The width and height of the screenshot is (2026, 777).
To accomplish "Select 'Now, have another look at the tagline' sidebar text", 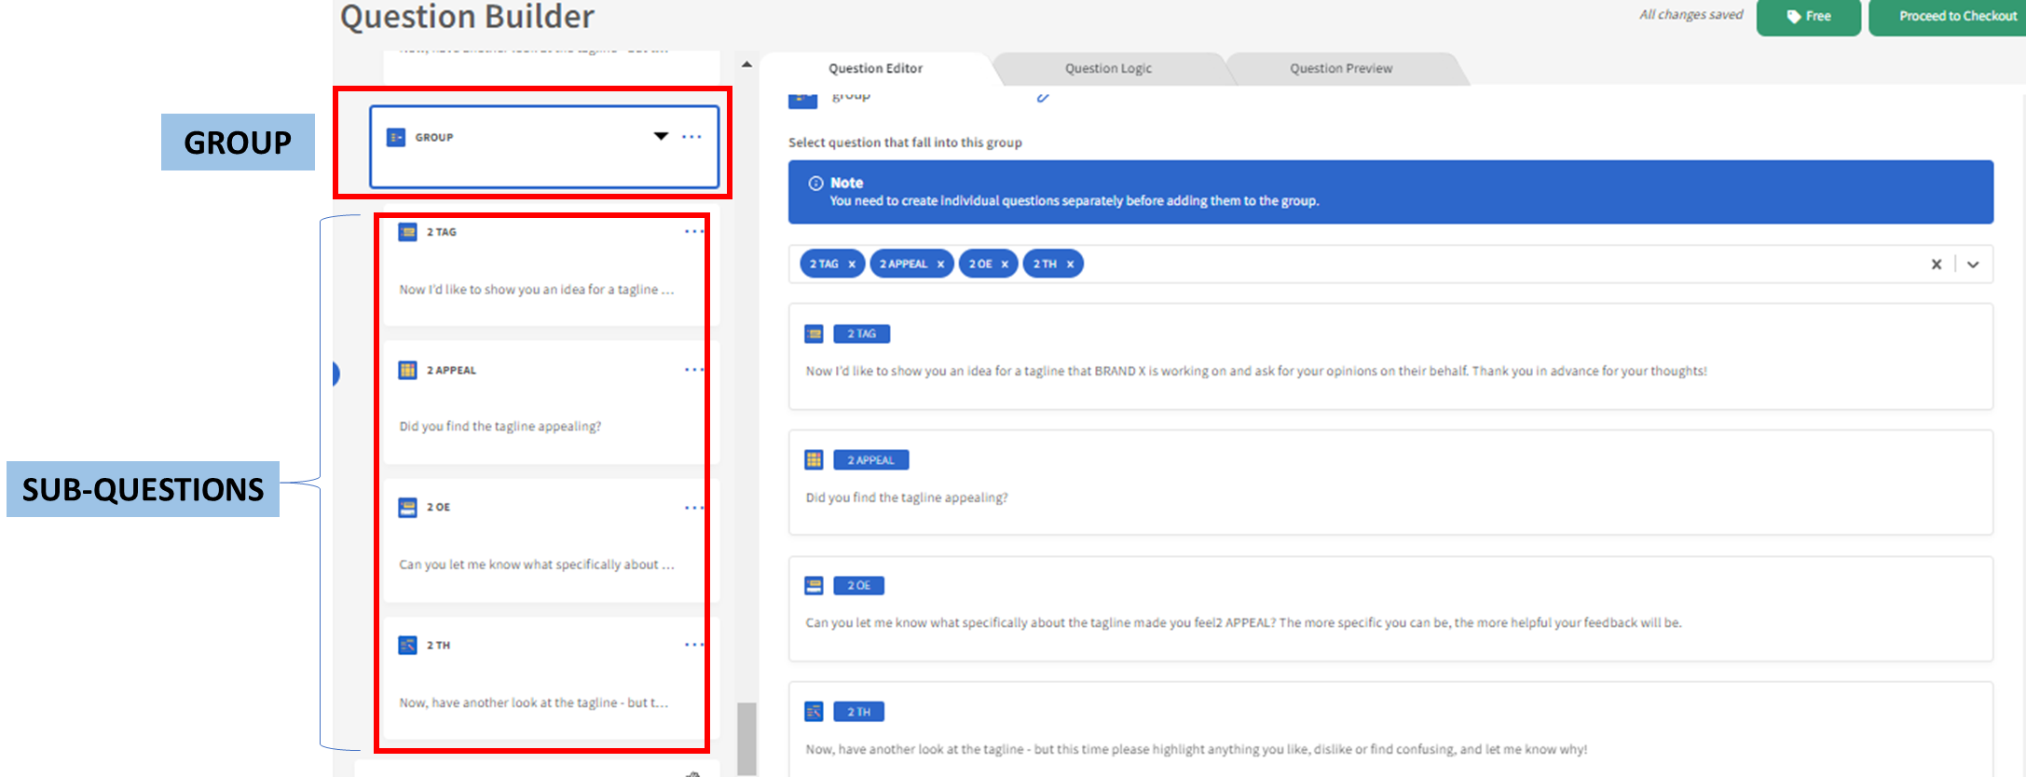I will coord(533,702).
